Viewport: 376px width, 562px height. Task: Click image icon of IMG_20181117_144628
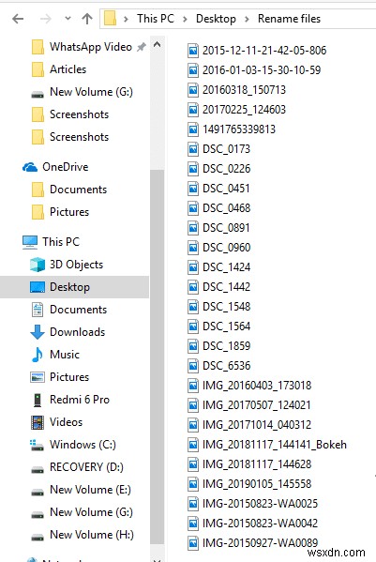193,464
